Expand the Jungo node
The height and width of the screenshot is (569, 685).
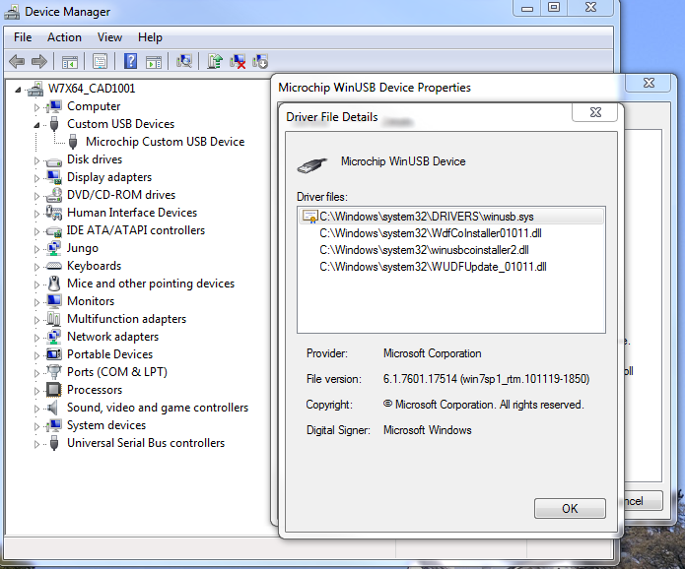point(36,249)
